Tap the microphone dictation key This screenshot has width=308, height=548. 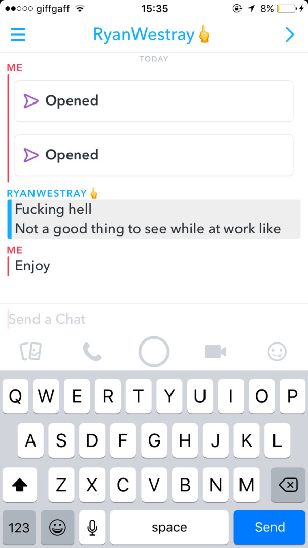click(92, 527)
